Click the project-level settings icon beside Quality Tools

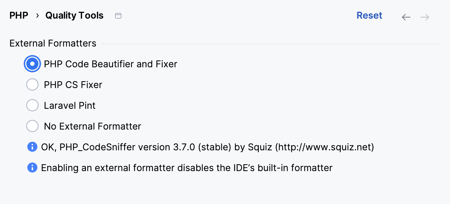pyautogui.click(x=118, y=16)
